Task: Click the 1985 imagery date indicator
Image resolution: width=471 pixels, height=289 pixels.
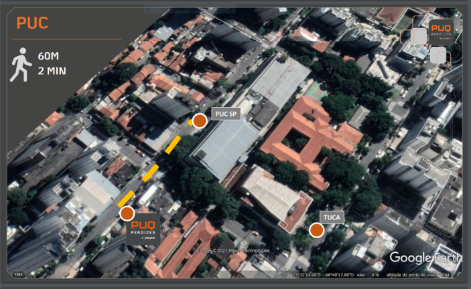Action: point(18,274)
